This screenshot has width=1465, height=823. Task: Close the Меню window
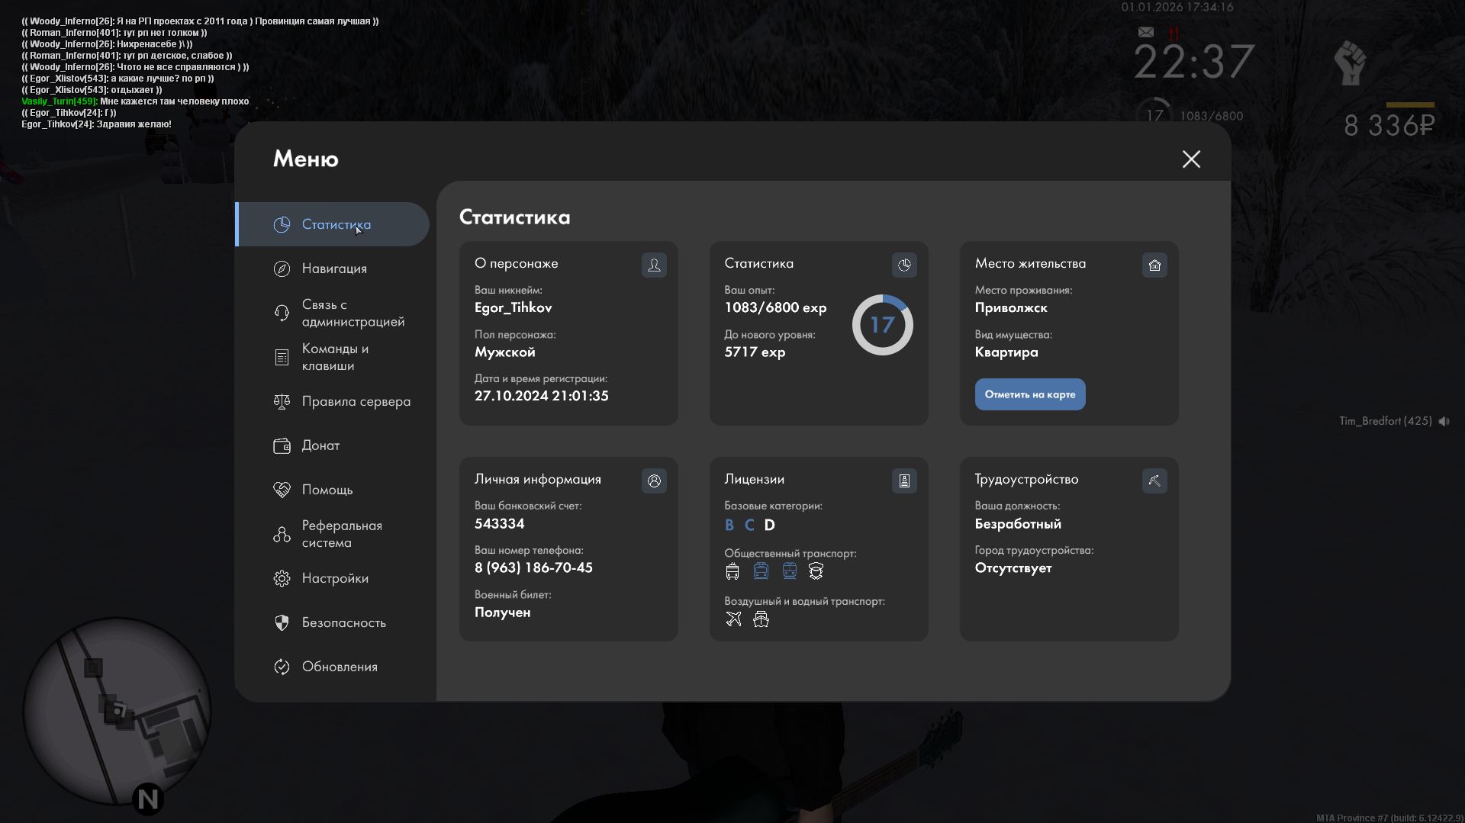tap(1191, 159)
